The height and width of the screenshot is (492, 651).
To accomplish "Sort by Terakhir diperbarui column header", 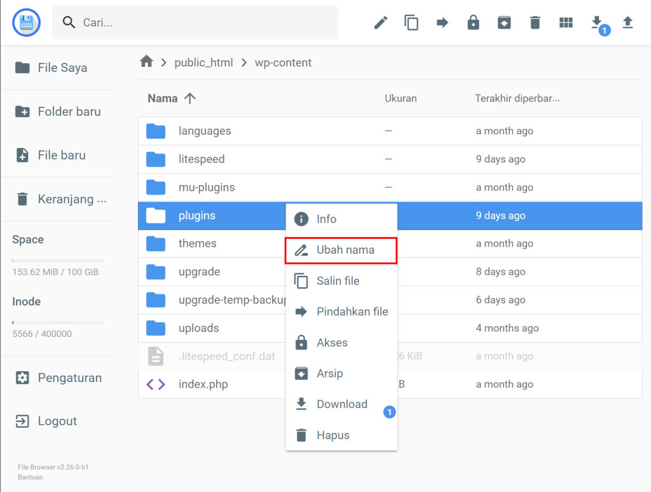I will [517, 99].
